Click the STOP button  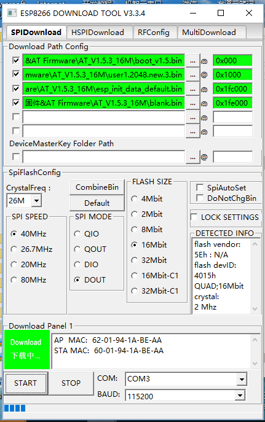(71, 383)
